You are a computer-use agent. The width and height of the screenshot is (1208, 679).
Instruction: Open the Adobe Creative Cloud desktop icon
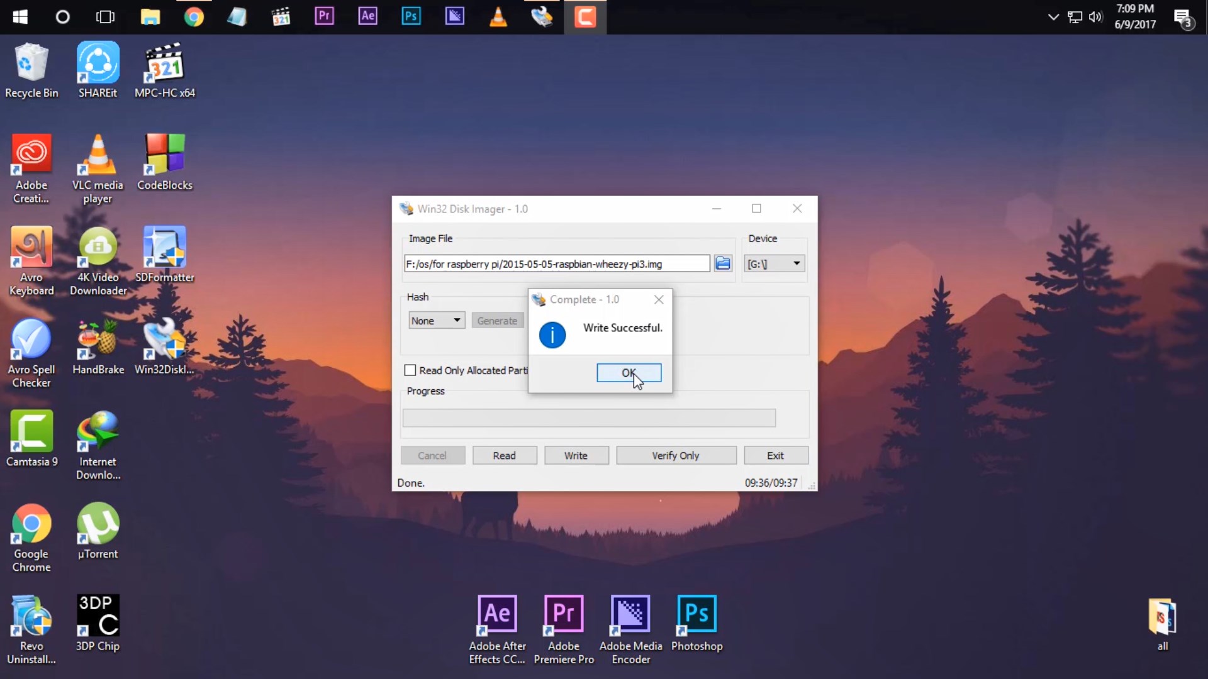31,168
